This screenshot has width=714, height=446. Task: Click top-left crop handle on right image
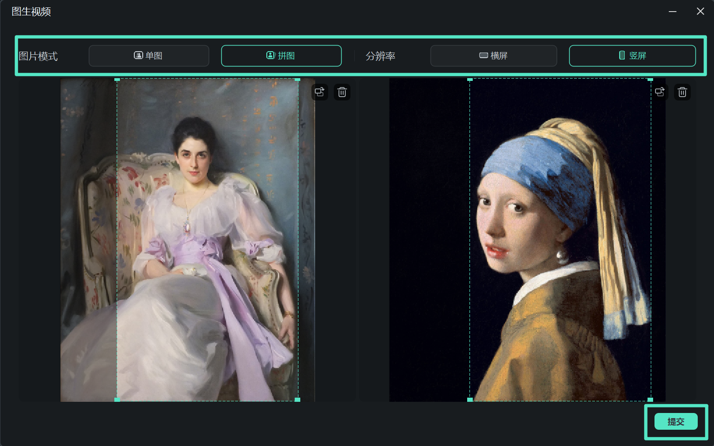pyautogui.click(x=470, y=80)
